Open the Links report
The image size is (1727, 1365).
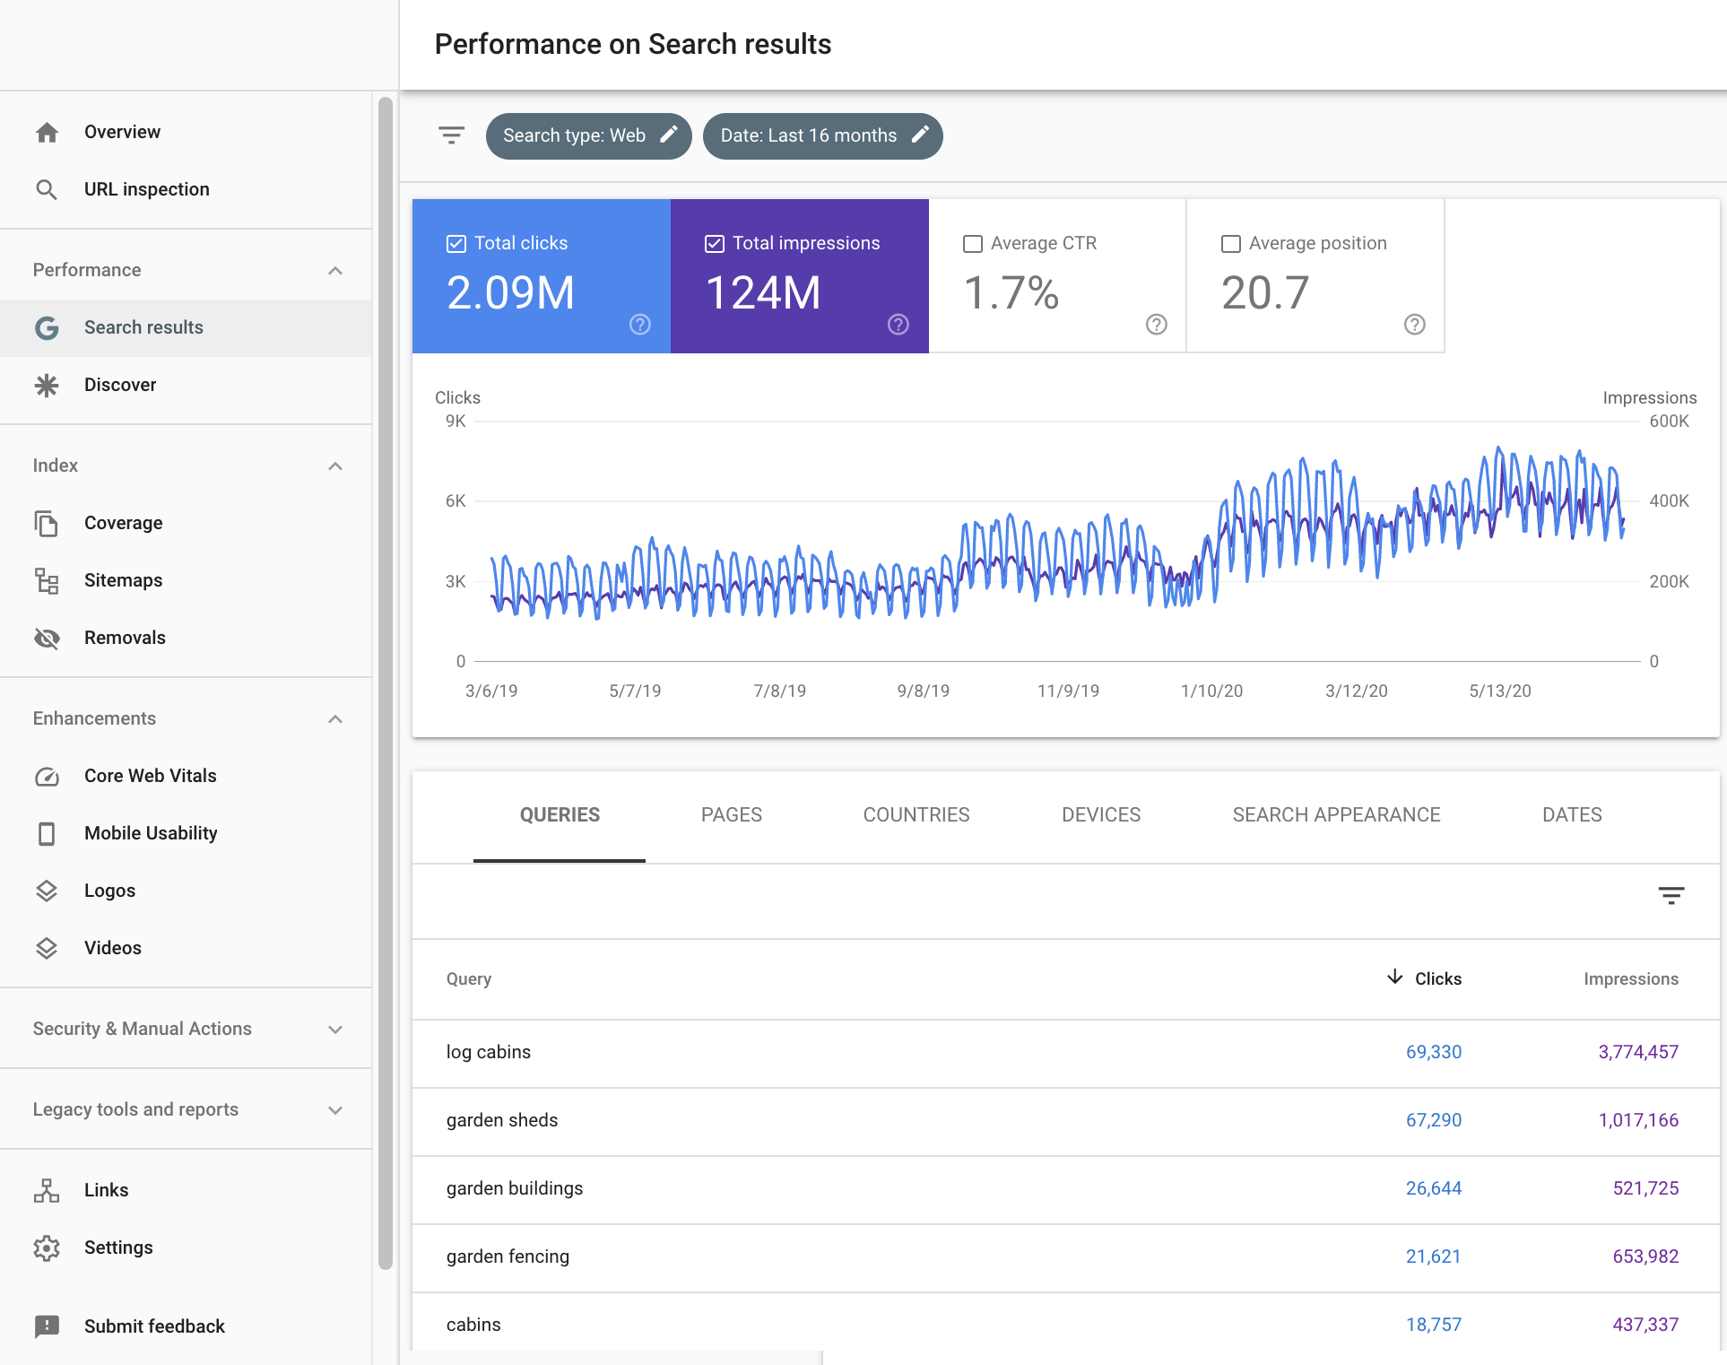tap(106, 1189)
